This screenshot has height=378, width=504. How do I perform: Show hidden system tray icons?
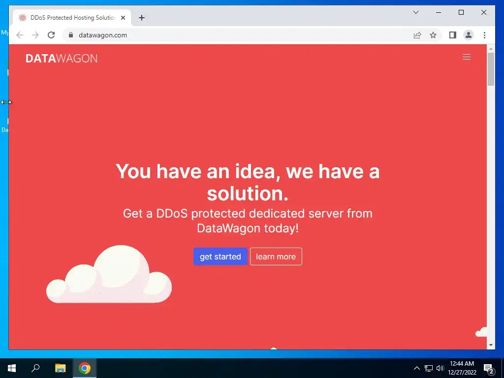(x=416, y=368)
